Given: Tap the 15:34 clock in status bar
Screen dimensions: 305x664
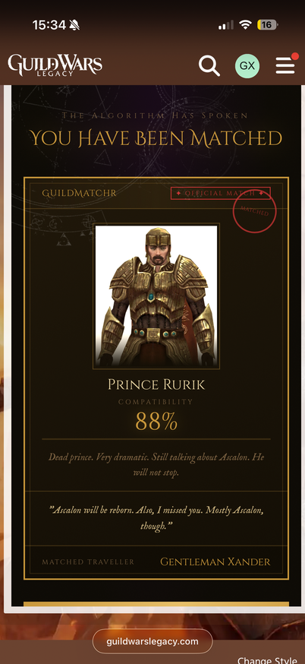Looking at the screenshot, I should click(49, 25).
